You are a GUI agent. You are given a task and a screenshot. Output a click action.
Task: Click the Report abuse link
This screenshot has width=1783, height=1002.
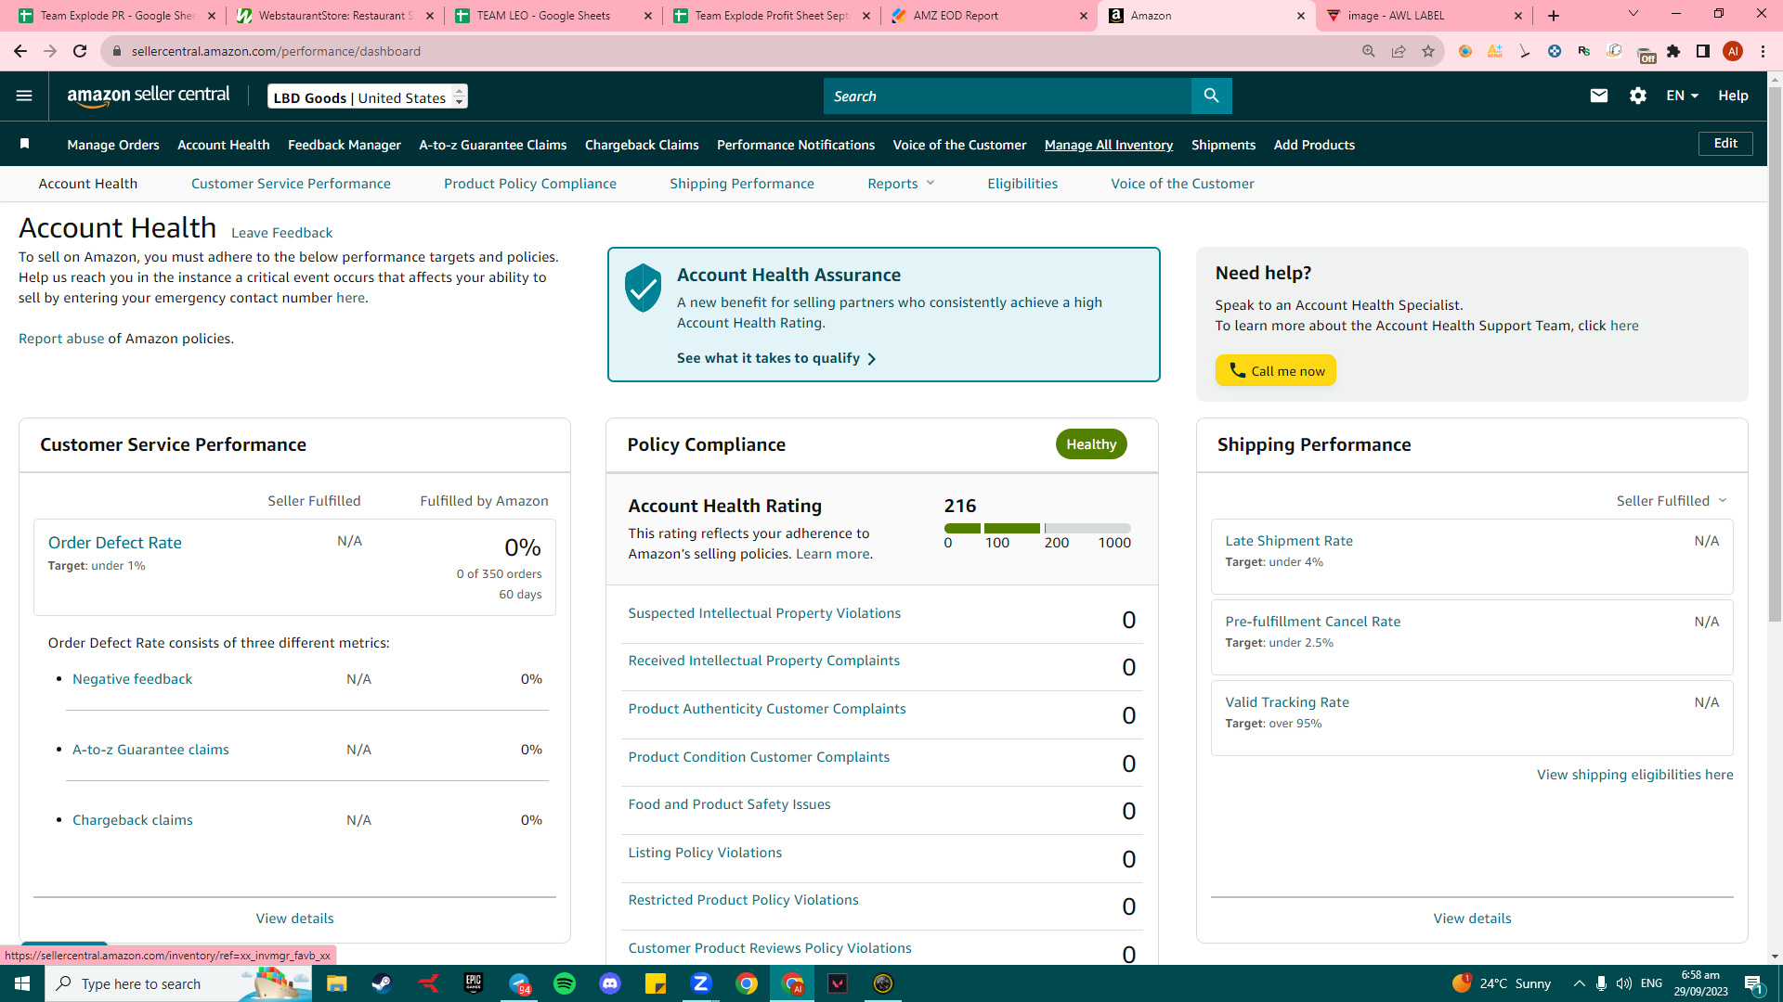(x=61, y=339)
